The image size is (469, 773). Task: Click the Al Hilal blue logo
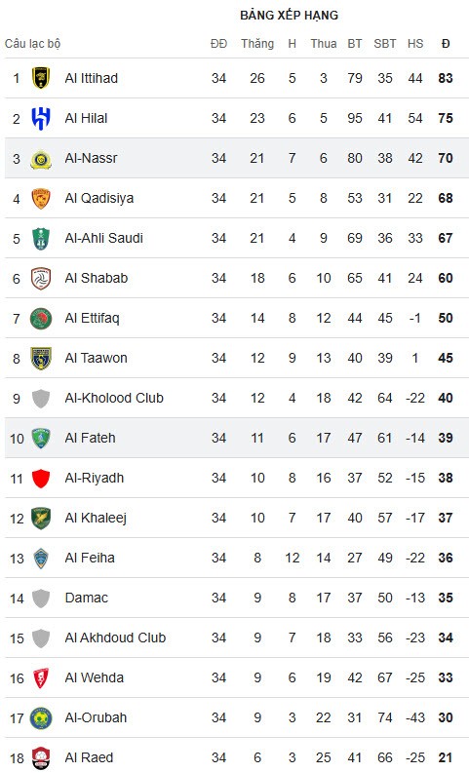click(41, 118)
